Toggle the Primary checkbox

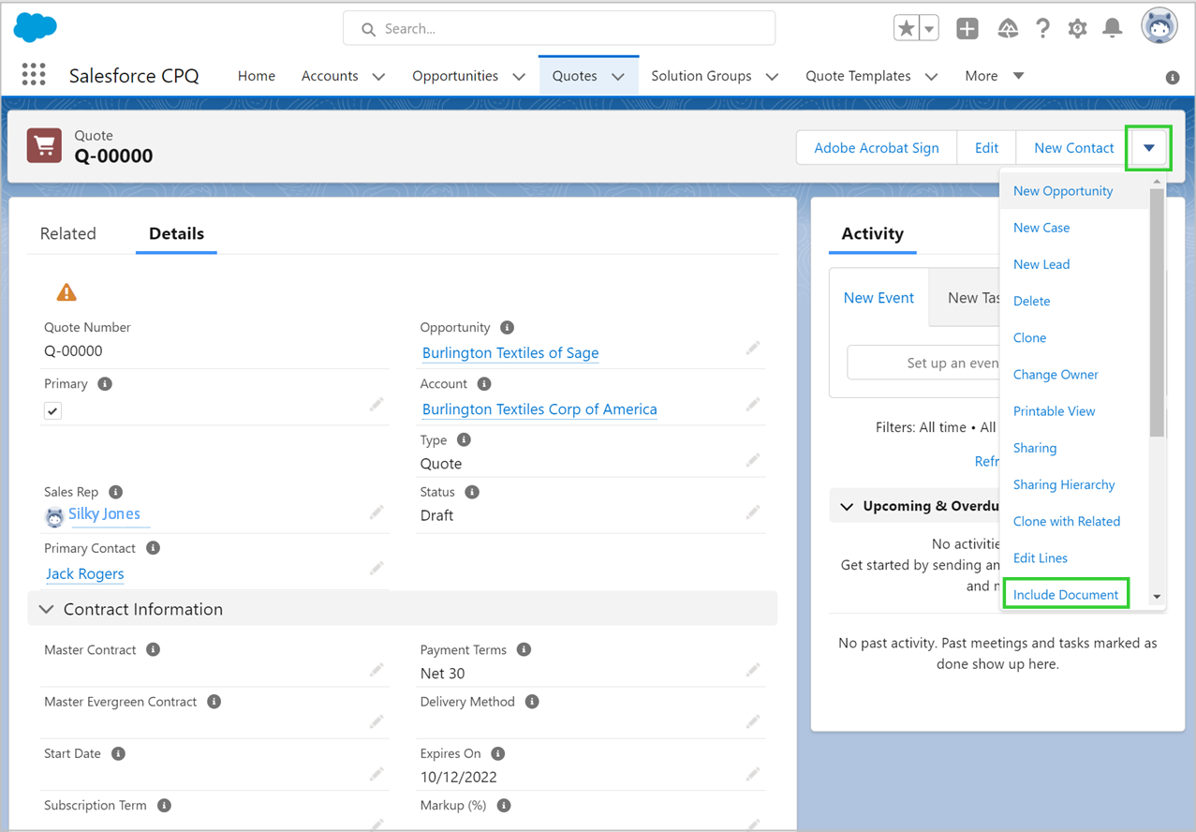53,410
